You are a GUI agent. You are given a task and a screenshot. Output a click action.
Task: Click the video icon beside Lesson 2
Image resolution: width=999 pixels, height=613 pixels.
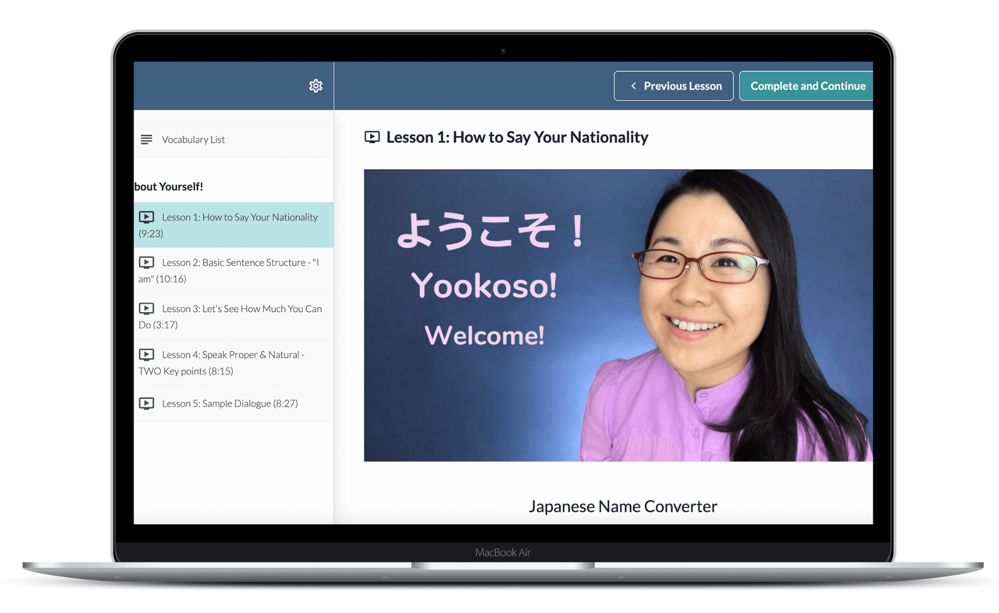pyautogui.click(x=146, y=262)
